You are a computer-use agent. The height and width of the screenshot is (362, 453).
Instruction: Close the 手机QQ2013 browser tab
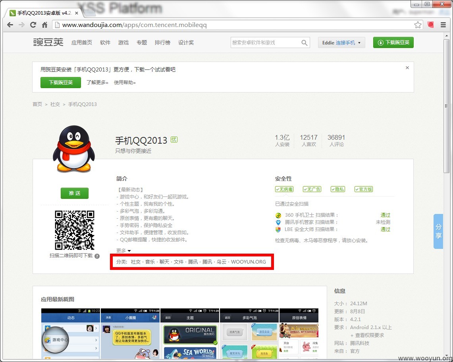click(77, 13)
